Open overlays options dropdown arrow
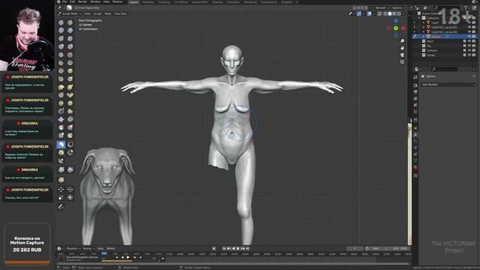The width and height of the screenshot is (480, 270). tap(373, 13)
